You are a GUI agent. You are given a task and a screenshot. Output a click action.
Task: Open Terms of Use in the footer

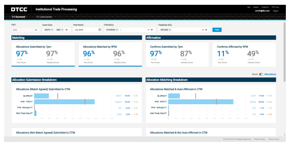point(274,139)
